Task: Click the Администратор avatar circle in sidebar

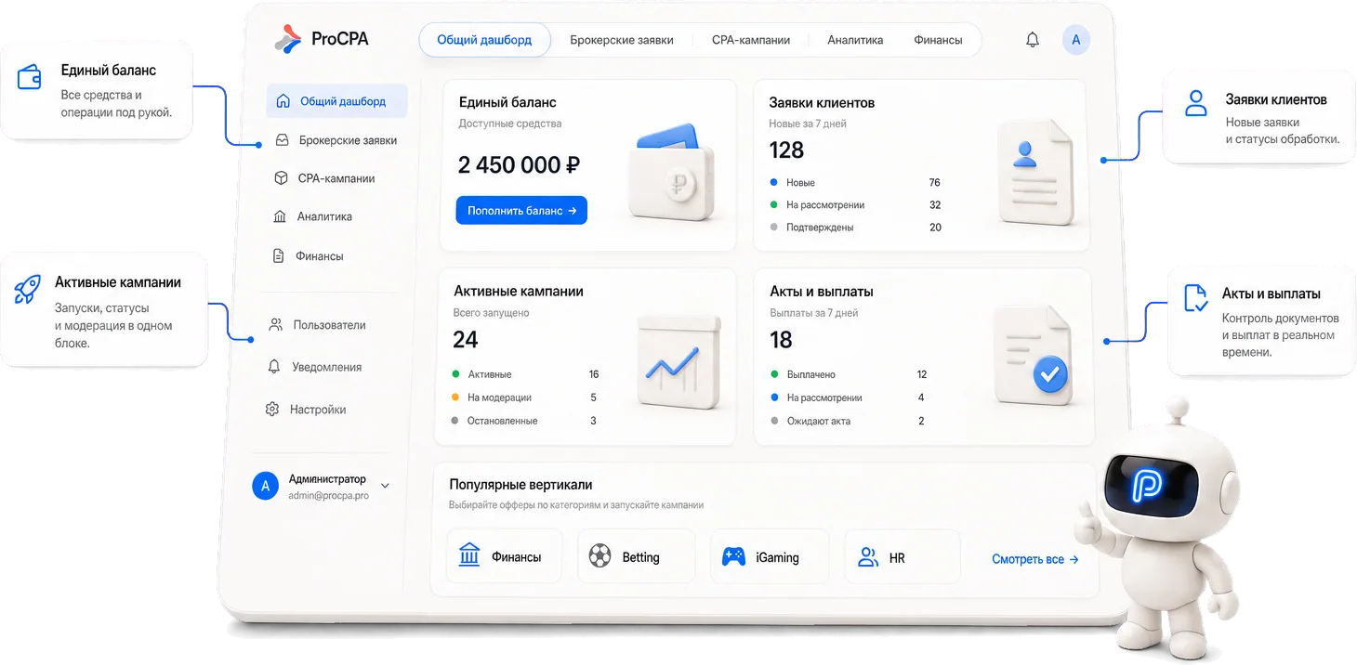Action: pos(266,487)
